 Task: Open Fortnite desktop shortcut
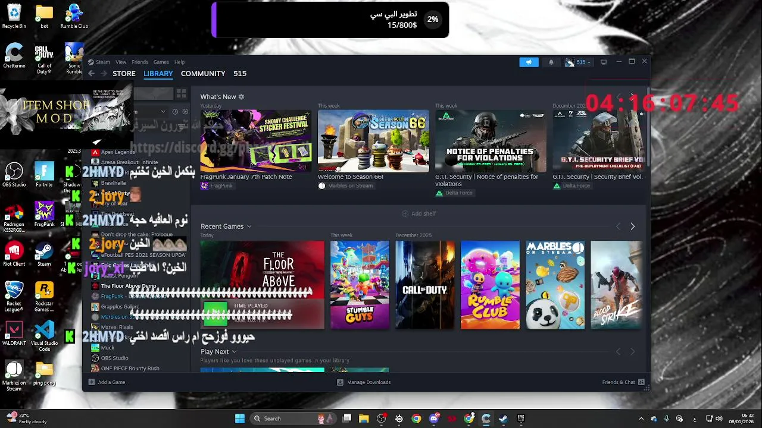click(44, 175)
